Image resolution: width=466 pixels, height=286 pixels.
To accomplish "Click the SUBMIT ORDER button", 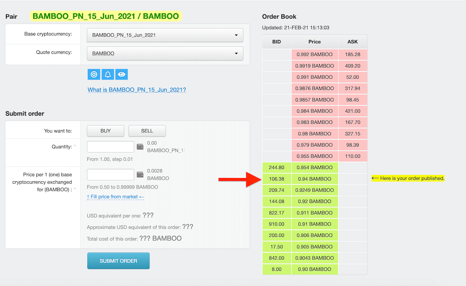I will tap(118, 260).
